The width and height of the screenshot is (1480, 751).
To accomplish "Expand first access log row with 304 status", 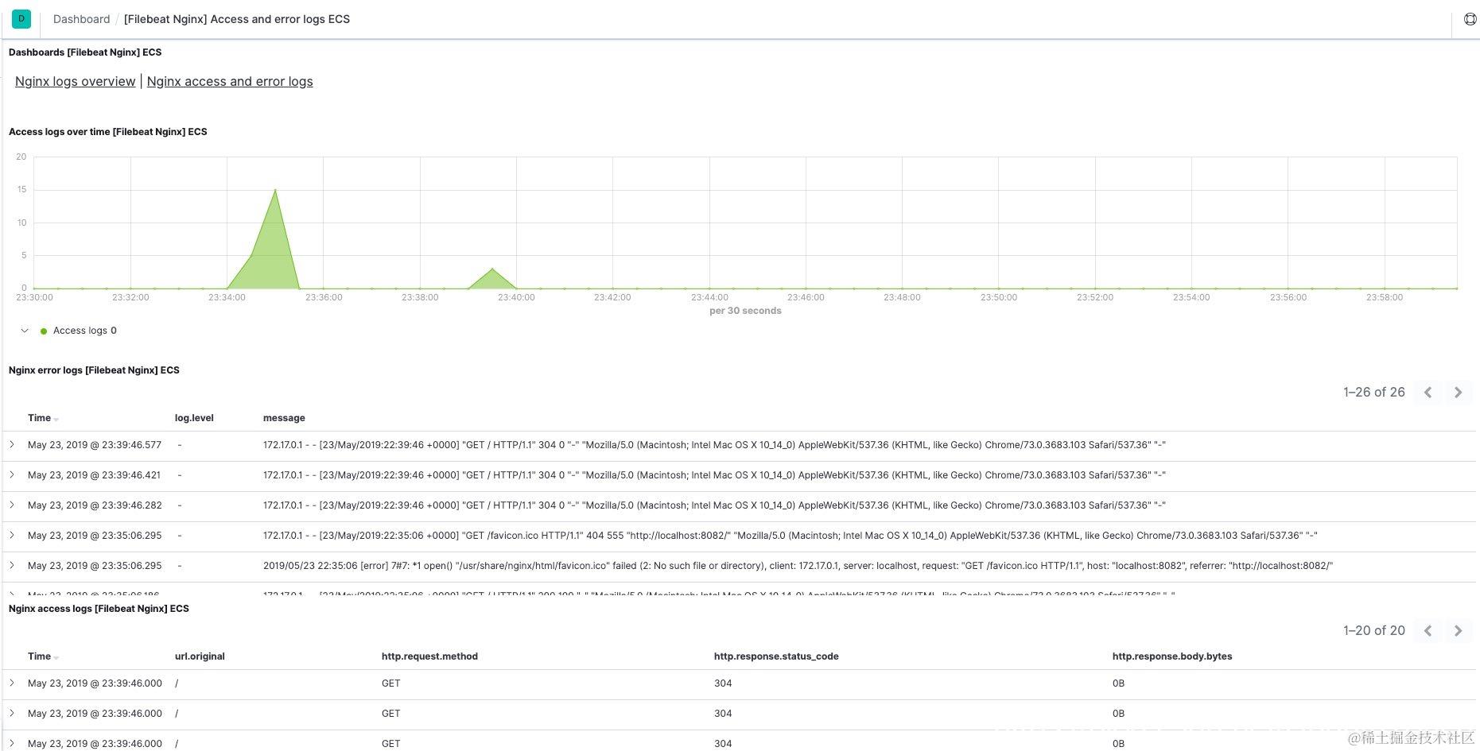I will [x=12, y=683].
